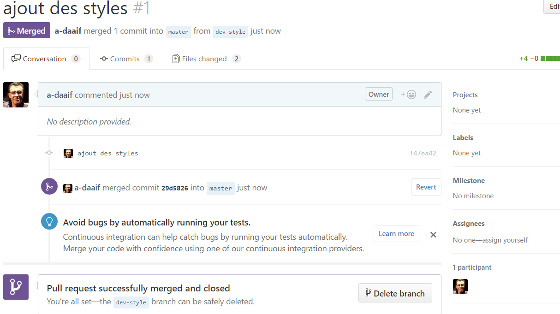The height and width of the screenshot is (314, 560).
Task: Click the Revert button
Action: (x=426, y=187)
